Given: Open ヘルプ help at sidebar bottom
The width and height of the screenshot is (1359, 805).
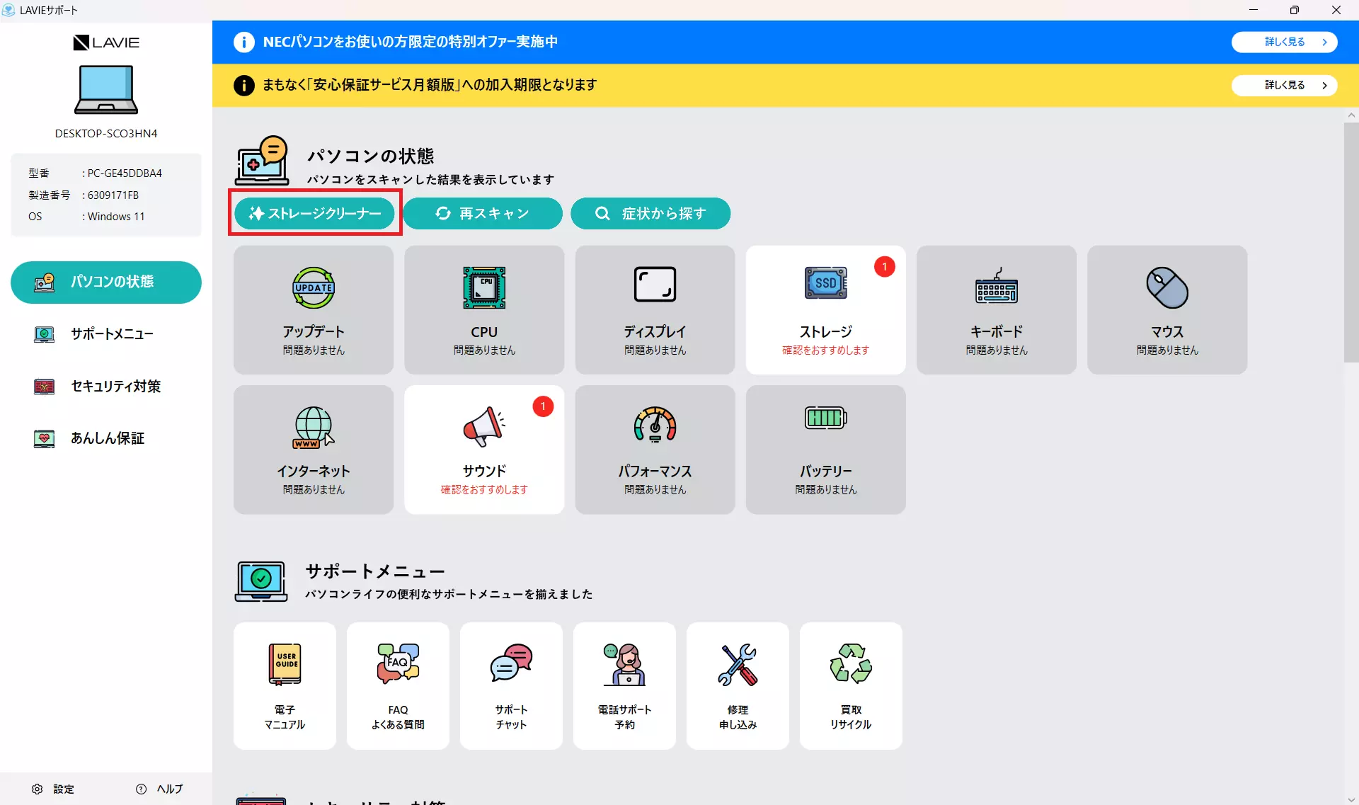Looking at the screenshot, I should tap(159, 789).
